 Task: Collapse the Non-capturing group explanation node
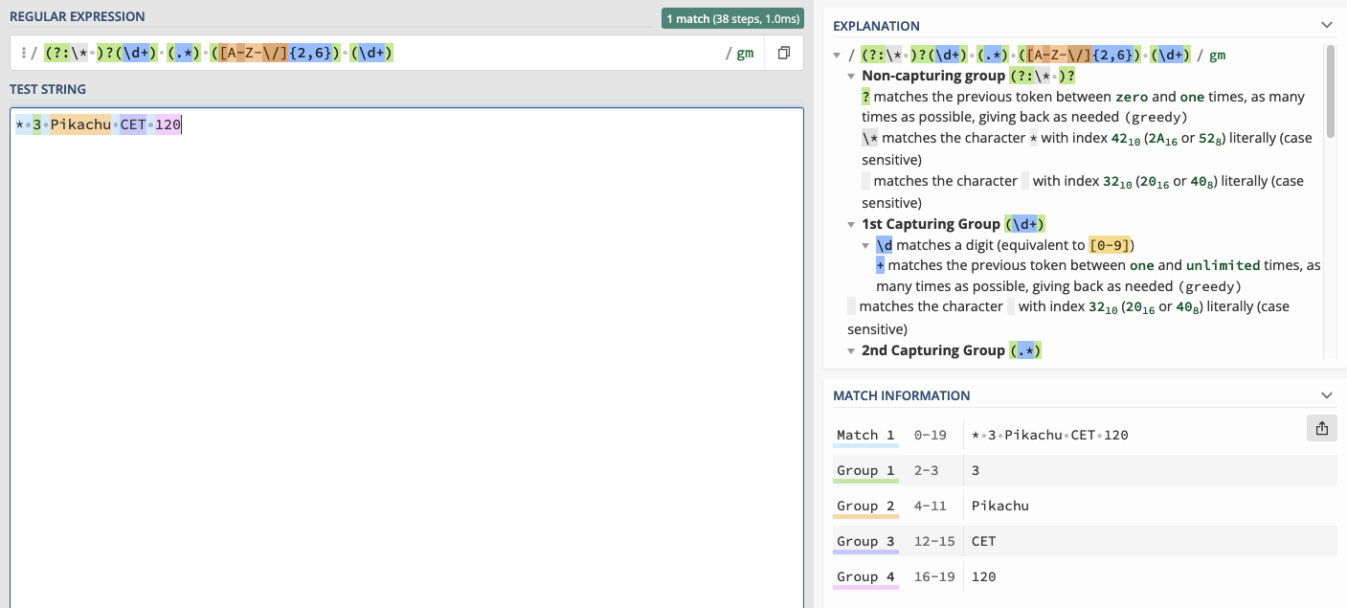[851, 76]
